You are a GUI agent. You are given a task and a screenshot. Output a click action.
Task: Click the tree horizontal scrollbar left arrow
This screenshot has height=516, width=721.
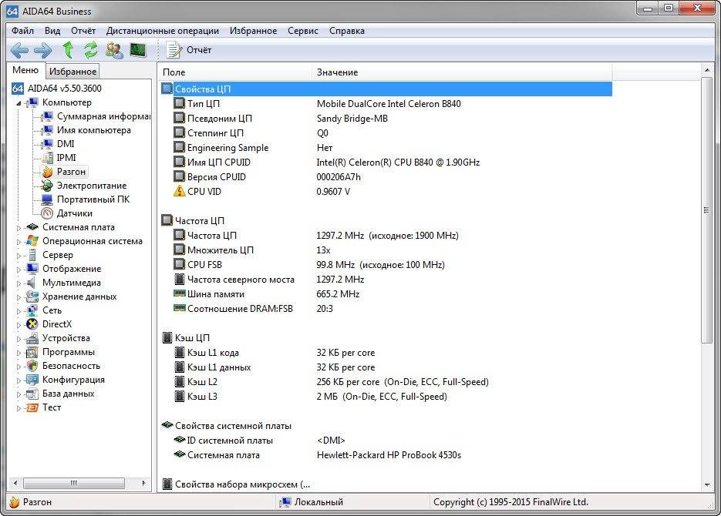(x=15, y=483)
